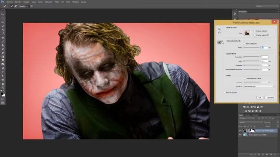Select the Crop tool

(x=3, y=30)
